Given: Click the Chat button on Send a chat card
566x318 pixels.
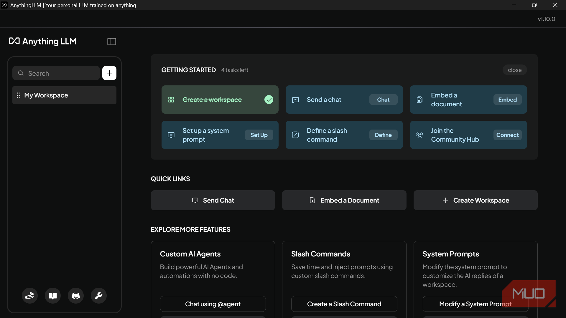Looking at the screenshot, I should point(383,100).
